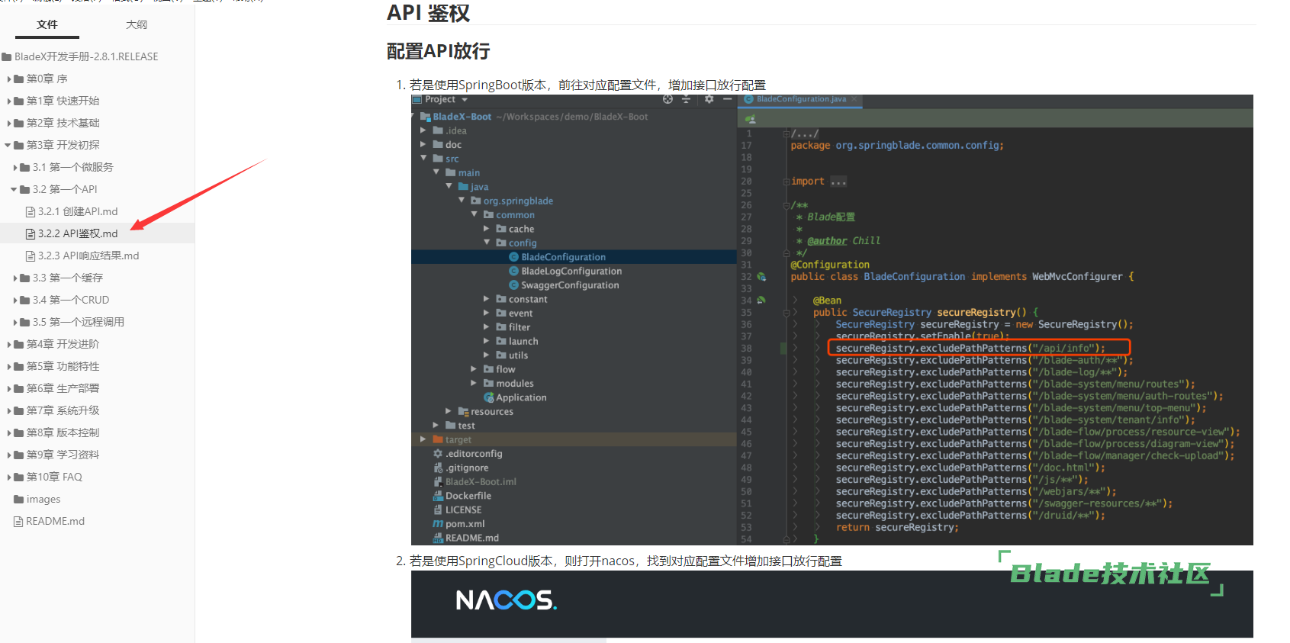
Task: Click the file icon of 3.2.1 创建API.md
Action: (x=31, y=211)
